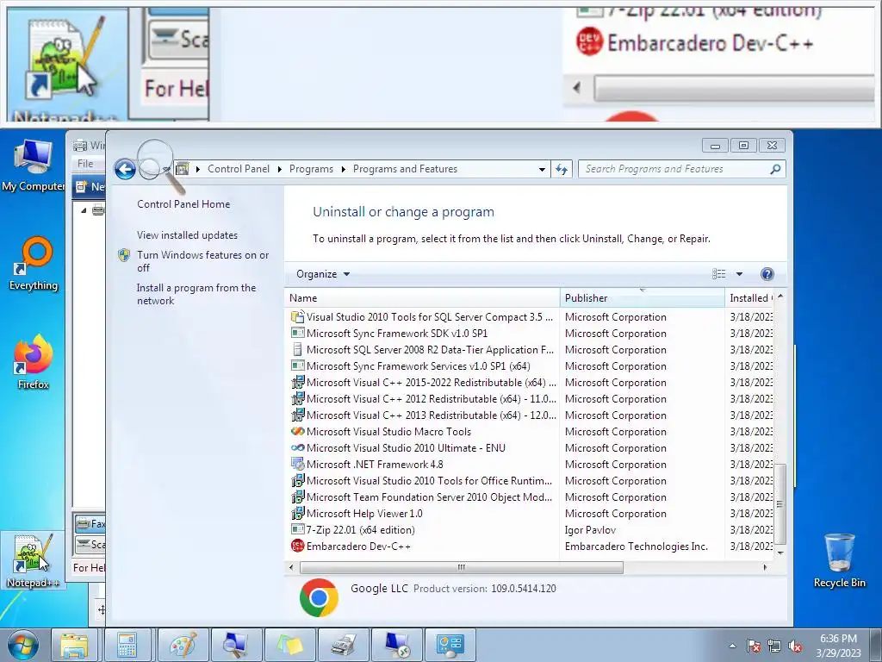The image size is (882, 662).
Task: Open Remote Desktop taskbar icon
Action: (396, 645)
